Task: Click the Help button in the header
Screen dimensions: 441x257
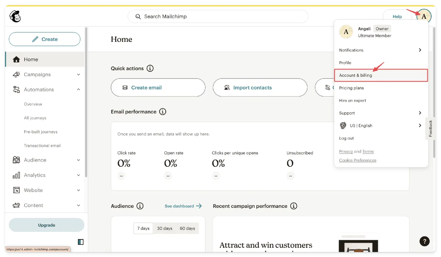Action: pos(397,17)
